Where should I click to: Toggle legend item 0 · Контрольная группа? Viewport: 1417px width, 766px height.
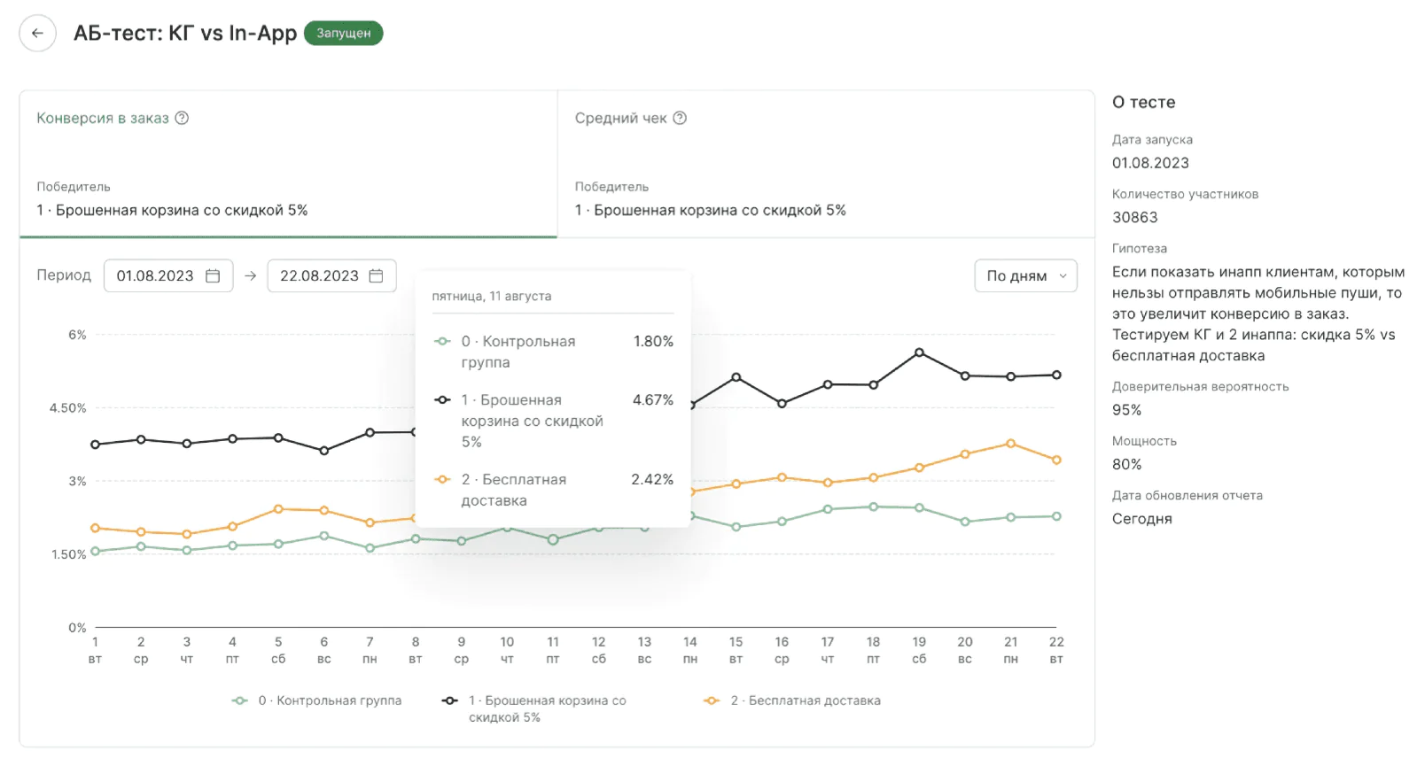[x=317, y=700]
